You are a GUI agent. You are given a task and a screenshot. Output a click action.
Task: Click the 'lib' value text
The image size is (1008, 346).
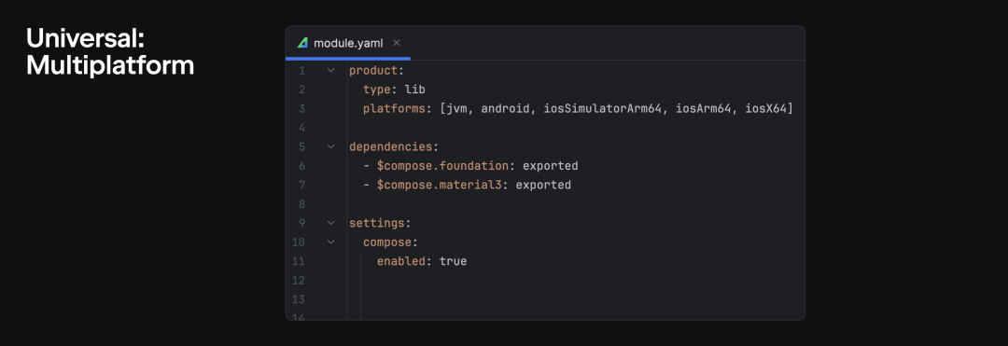point(414,90)
